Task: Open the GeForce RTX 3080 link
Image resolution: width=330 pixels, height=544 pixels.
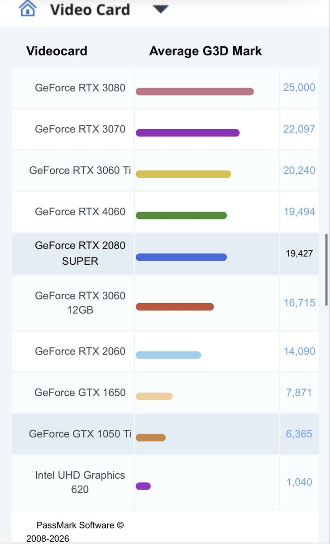Action: 80,87
